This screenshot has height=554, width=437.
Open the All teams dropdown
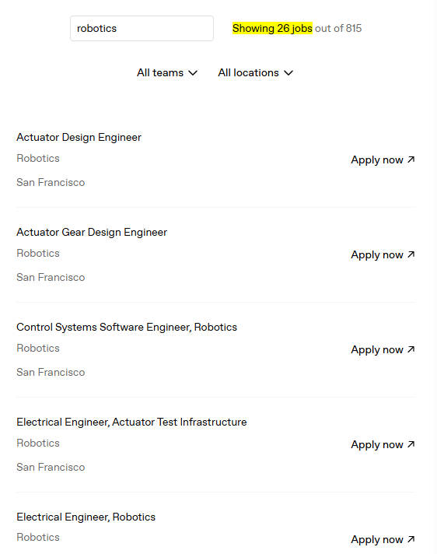point(167,73)
